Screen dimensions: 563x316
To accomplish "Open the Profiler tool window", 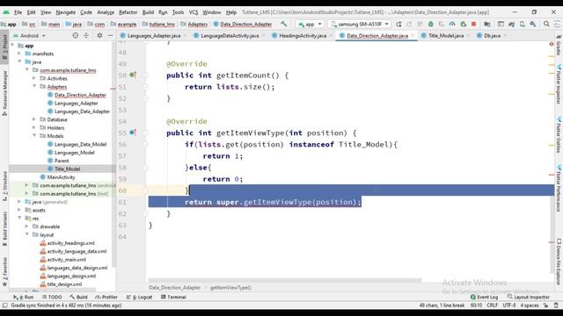I will pos(106,297).
